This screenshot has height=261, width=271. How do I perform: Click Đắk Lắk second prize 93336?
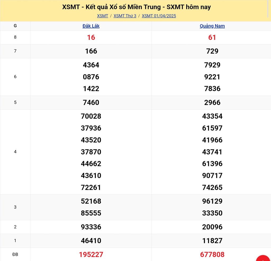click(91, 227)
